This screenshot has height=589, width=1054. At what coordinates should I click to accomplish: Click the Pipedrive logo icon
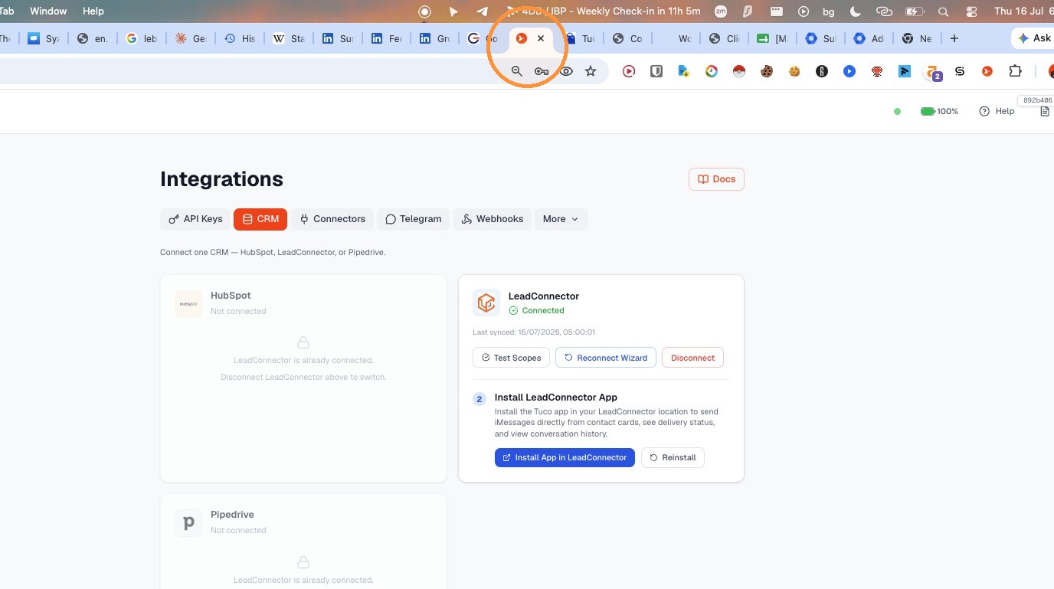pos(188,522)
